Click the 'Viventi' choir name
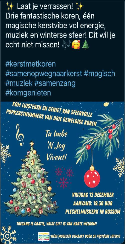The width and height of the screenshot is (125, 244). click(56, 157)
